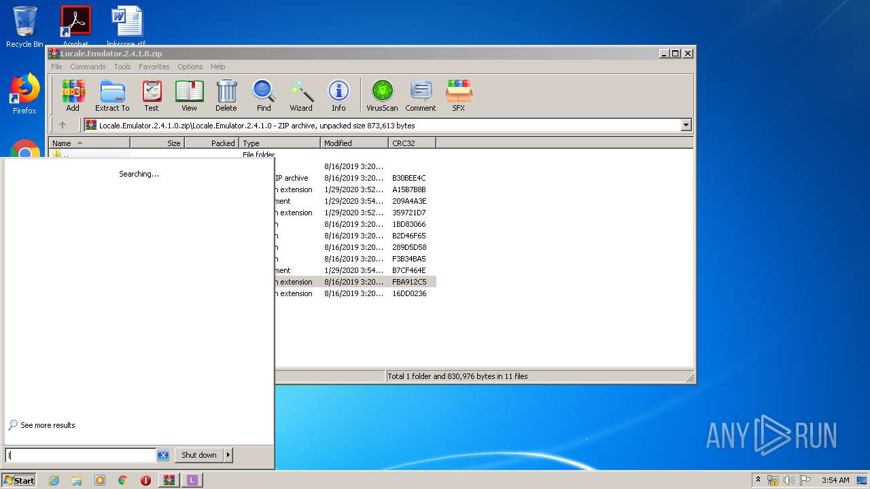Open the Commands menu
The image size is (870, 489).
[x=88, y=67]
